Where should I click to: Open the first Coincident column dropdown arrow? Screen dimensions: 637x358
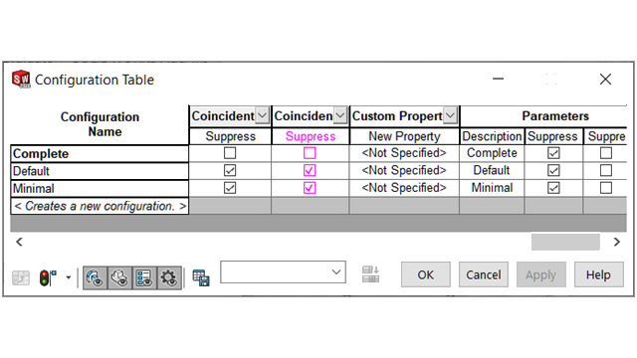coord(263,115)
